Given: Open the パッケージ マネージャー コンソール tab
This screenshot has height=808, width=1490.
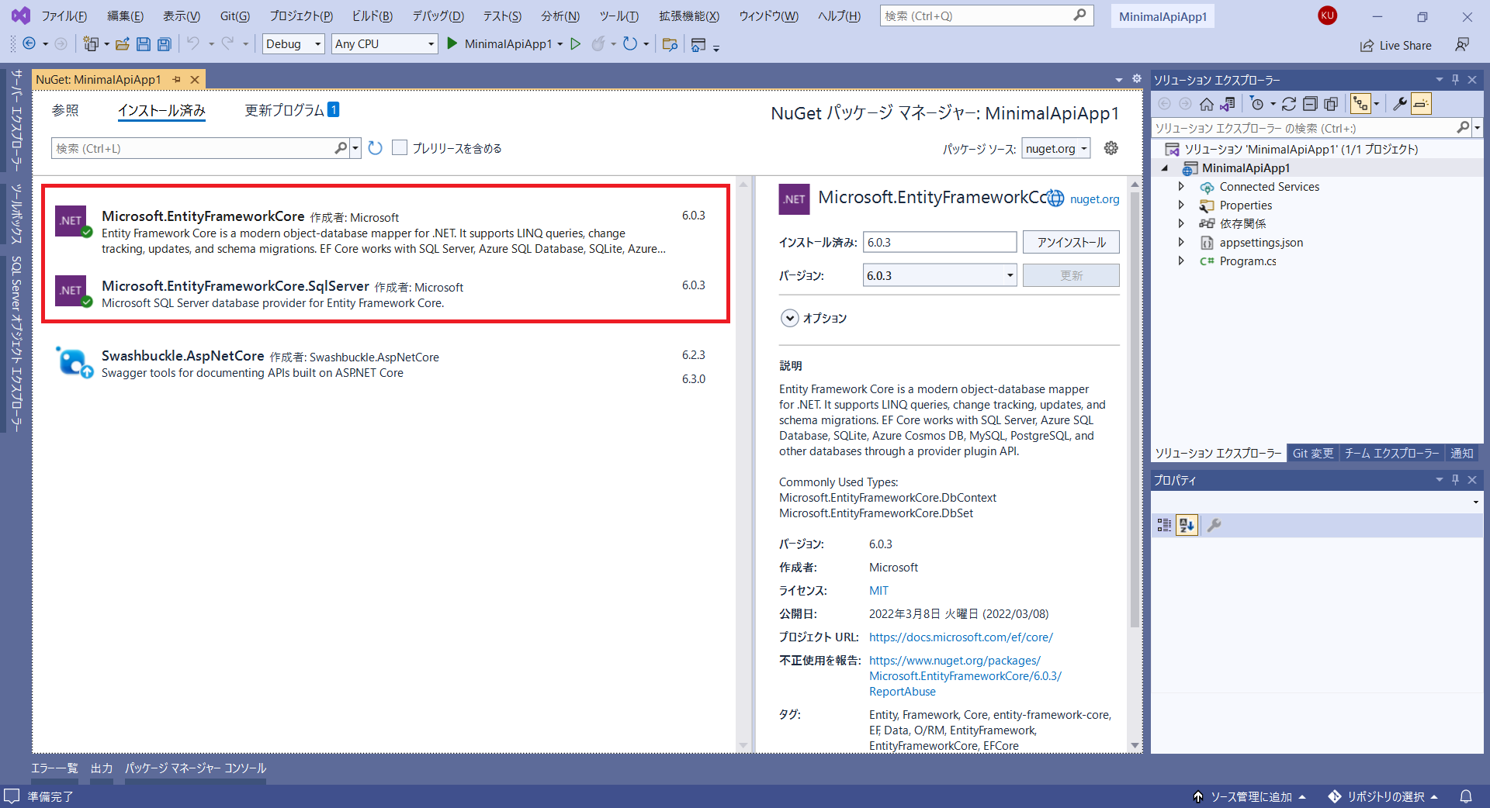Looking at the screenshot, I should point(196,768).
